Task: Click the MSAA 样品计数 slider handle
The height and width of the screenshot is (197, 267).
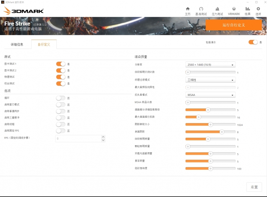Action: (188, 103)
